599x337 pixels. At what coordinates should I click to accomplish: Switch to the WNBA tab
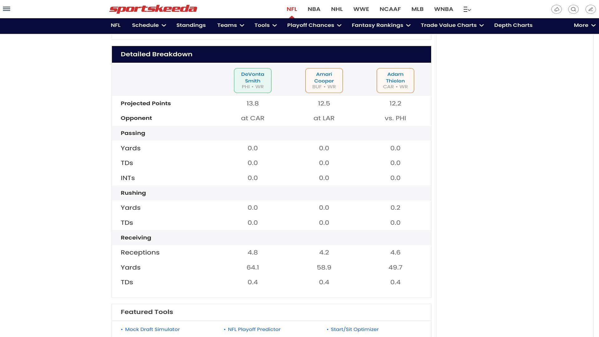pos(443,9)
